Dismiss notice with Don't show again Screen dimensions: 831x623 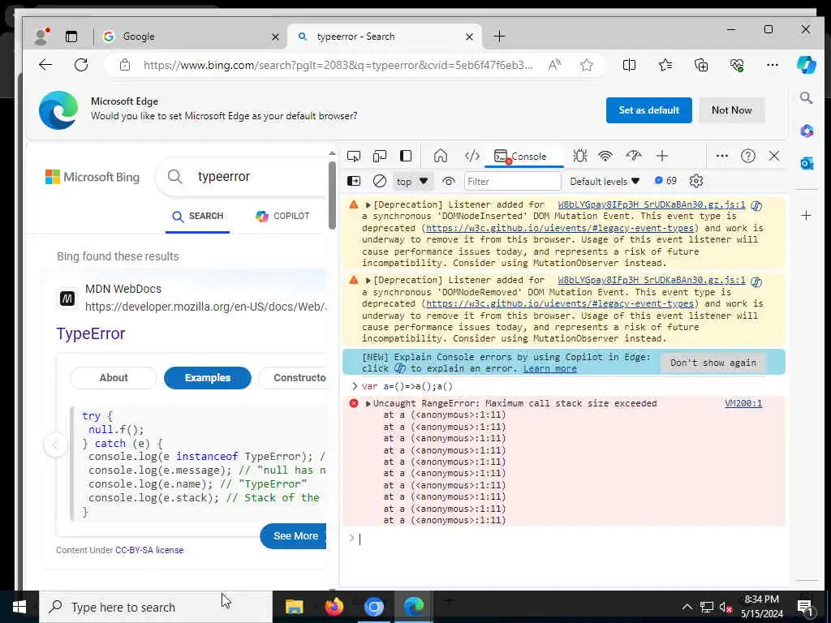(713, 363)
